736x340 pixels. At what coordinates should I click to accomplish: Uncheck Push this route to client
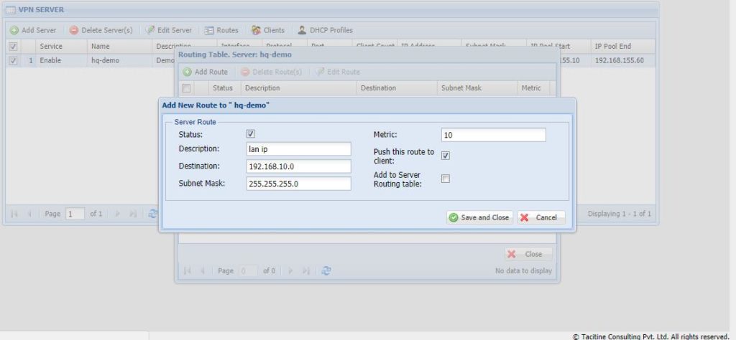446,156
